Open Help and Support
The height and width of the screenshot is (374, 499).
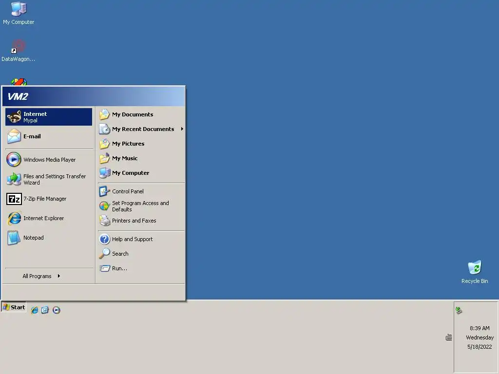coord(141,239)
